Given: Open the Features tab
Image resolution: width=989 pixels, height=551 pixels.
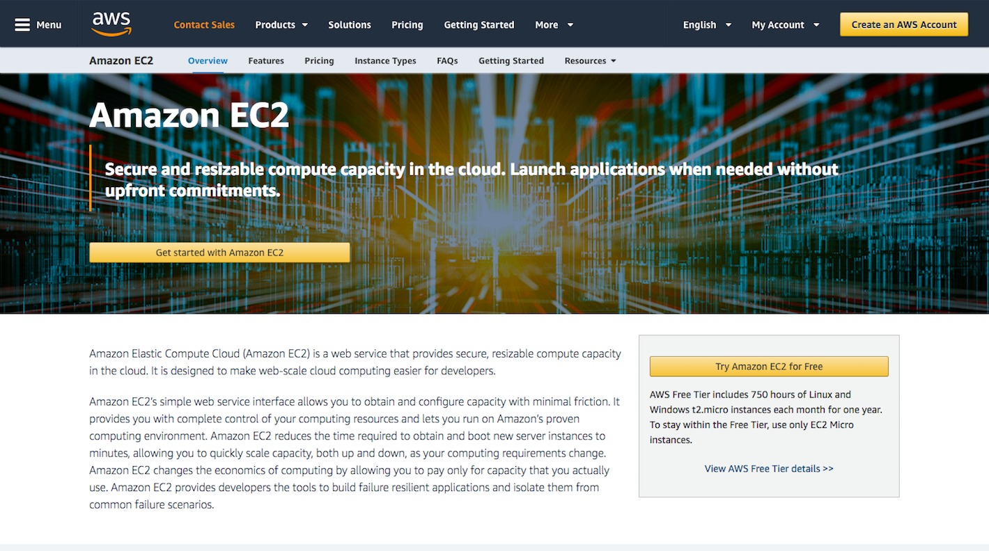Looking at the screenshot, I should [266, 61].
